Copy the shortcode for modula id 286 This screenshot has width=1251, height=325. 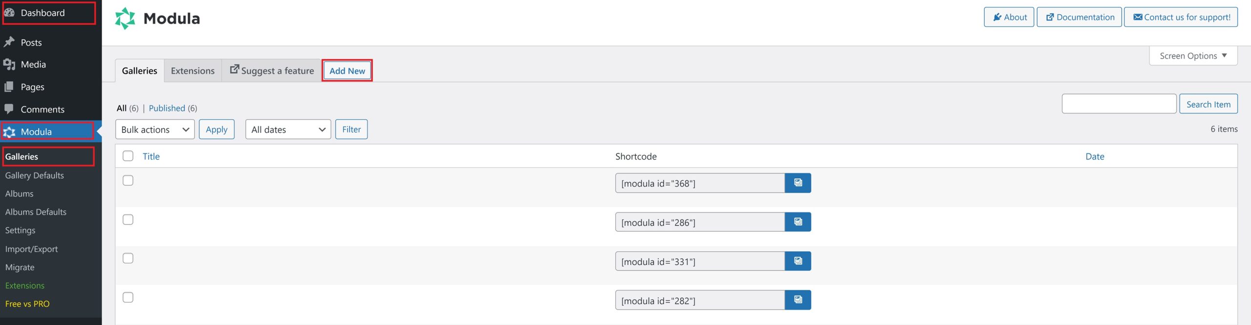pos(798,222)
